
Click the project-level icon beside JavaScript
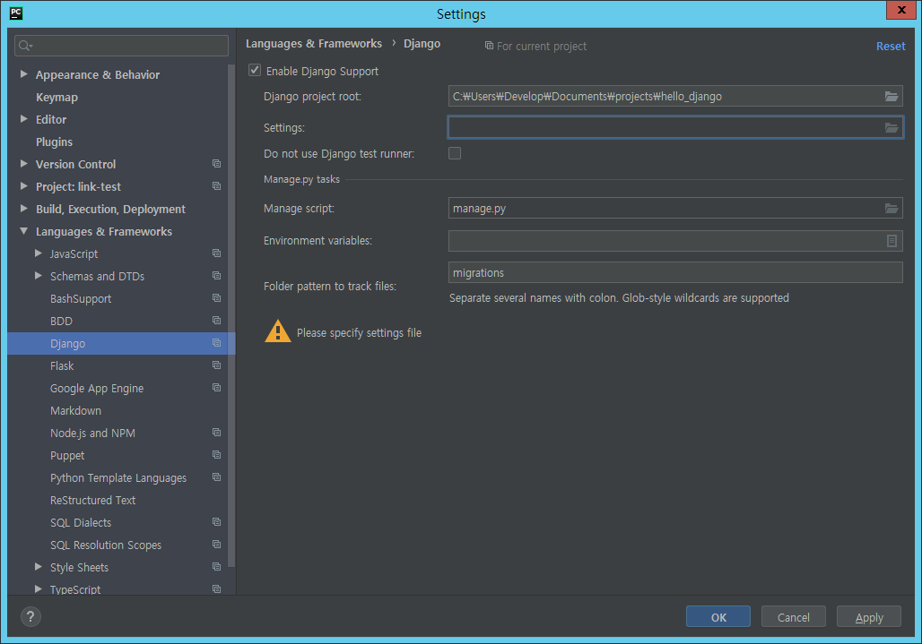[216, 253]
